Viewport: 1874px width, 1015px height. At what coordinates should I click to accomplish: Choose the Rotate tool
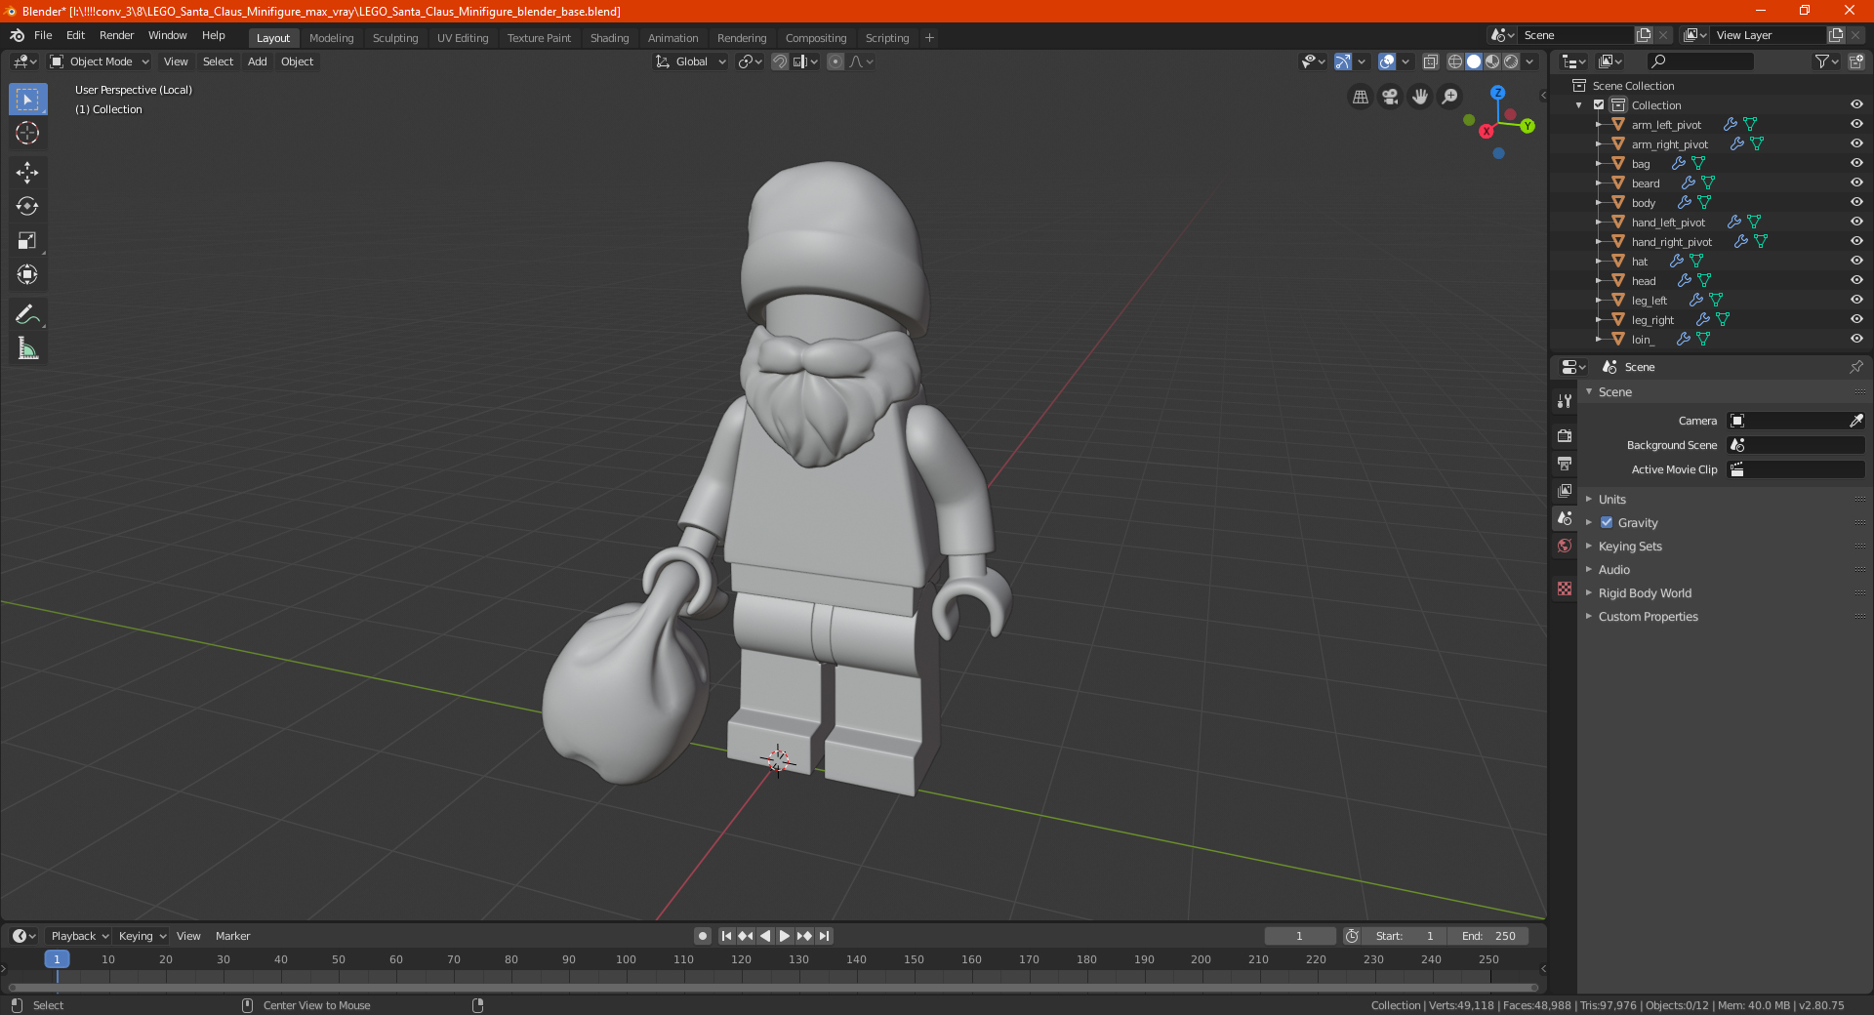[x=27, y=207]
